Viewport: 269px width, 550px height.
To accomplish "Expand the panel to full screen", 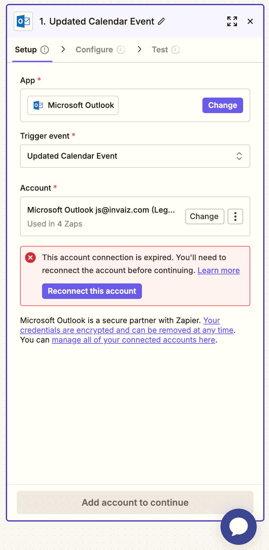I will [x=232, y=21].
